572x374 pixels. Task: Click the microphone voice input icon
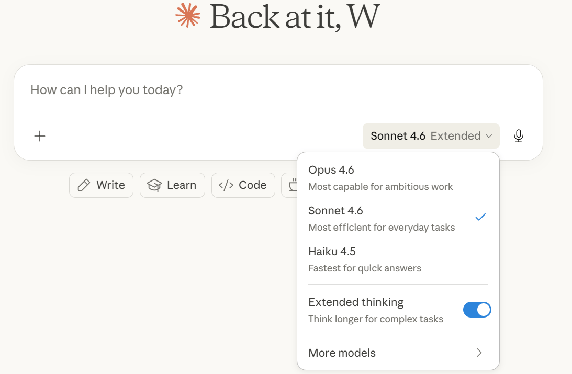[518, 136]
